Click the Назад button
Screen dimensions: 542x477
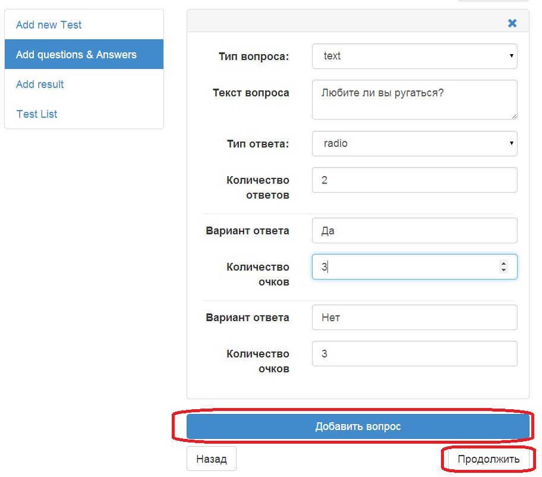click(212, 459)
